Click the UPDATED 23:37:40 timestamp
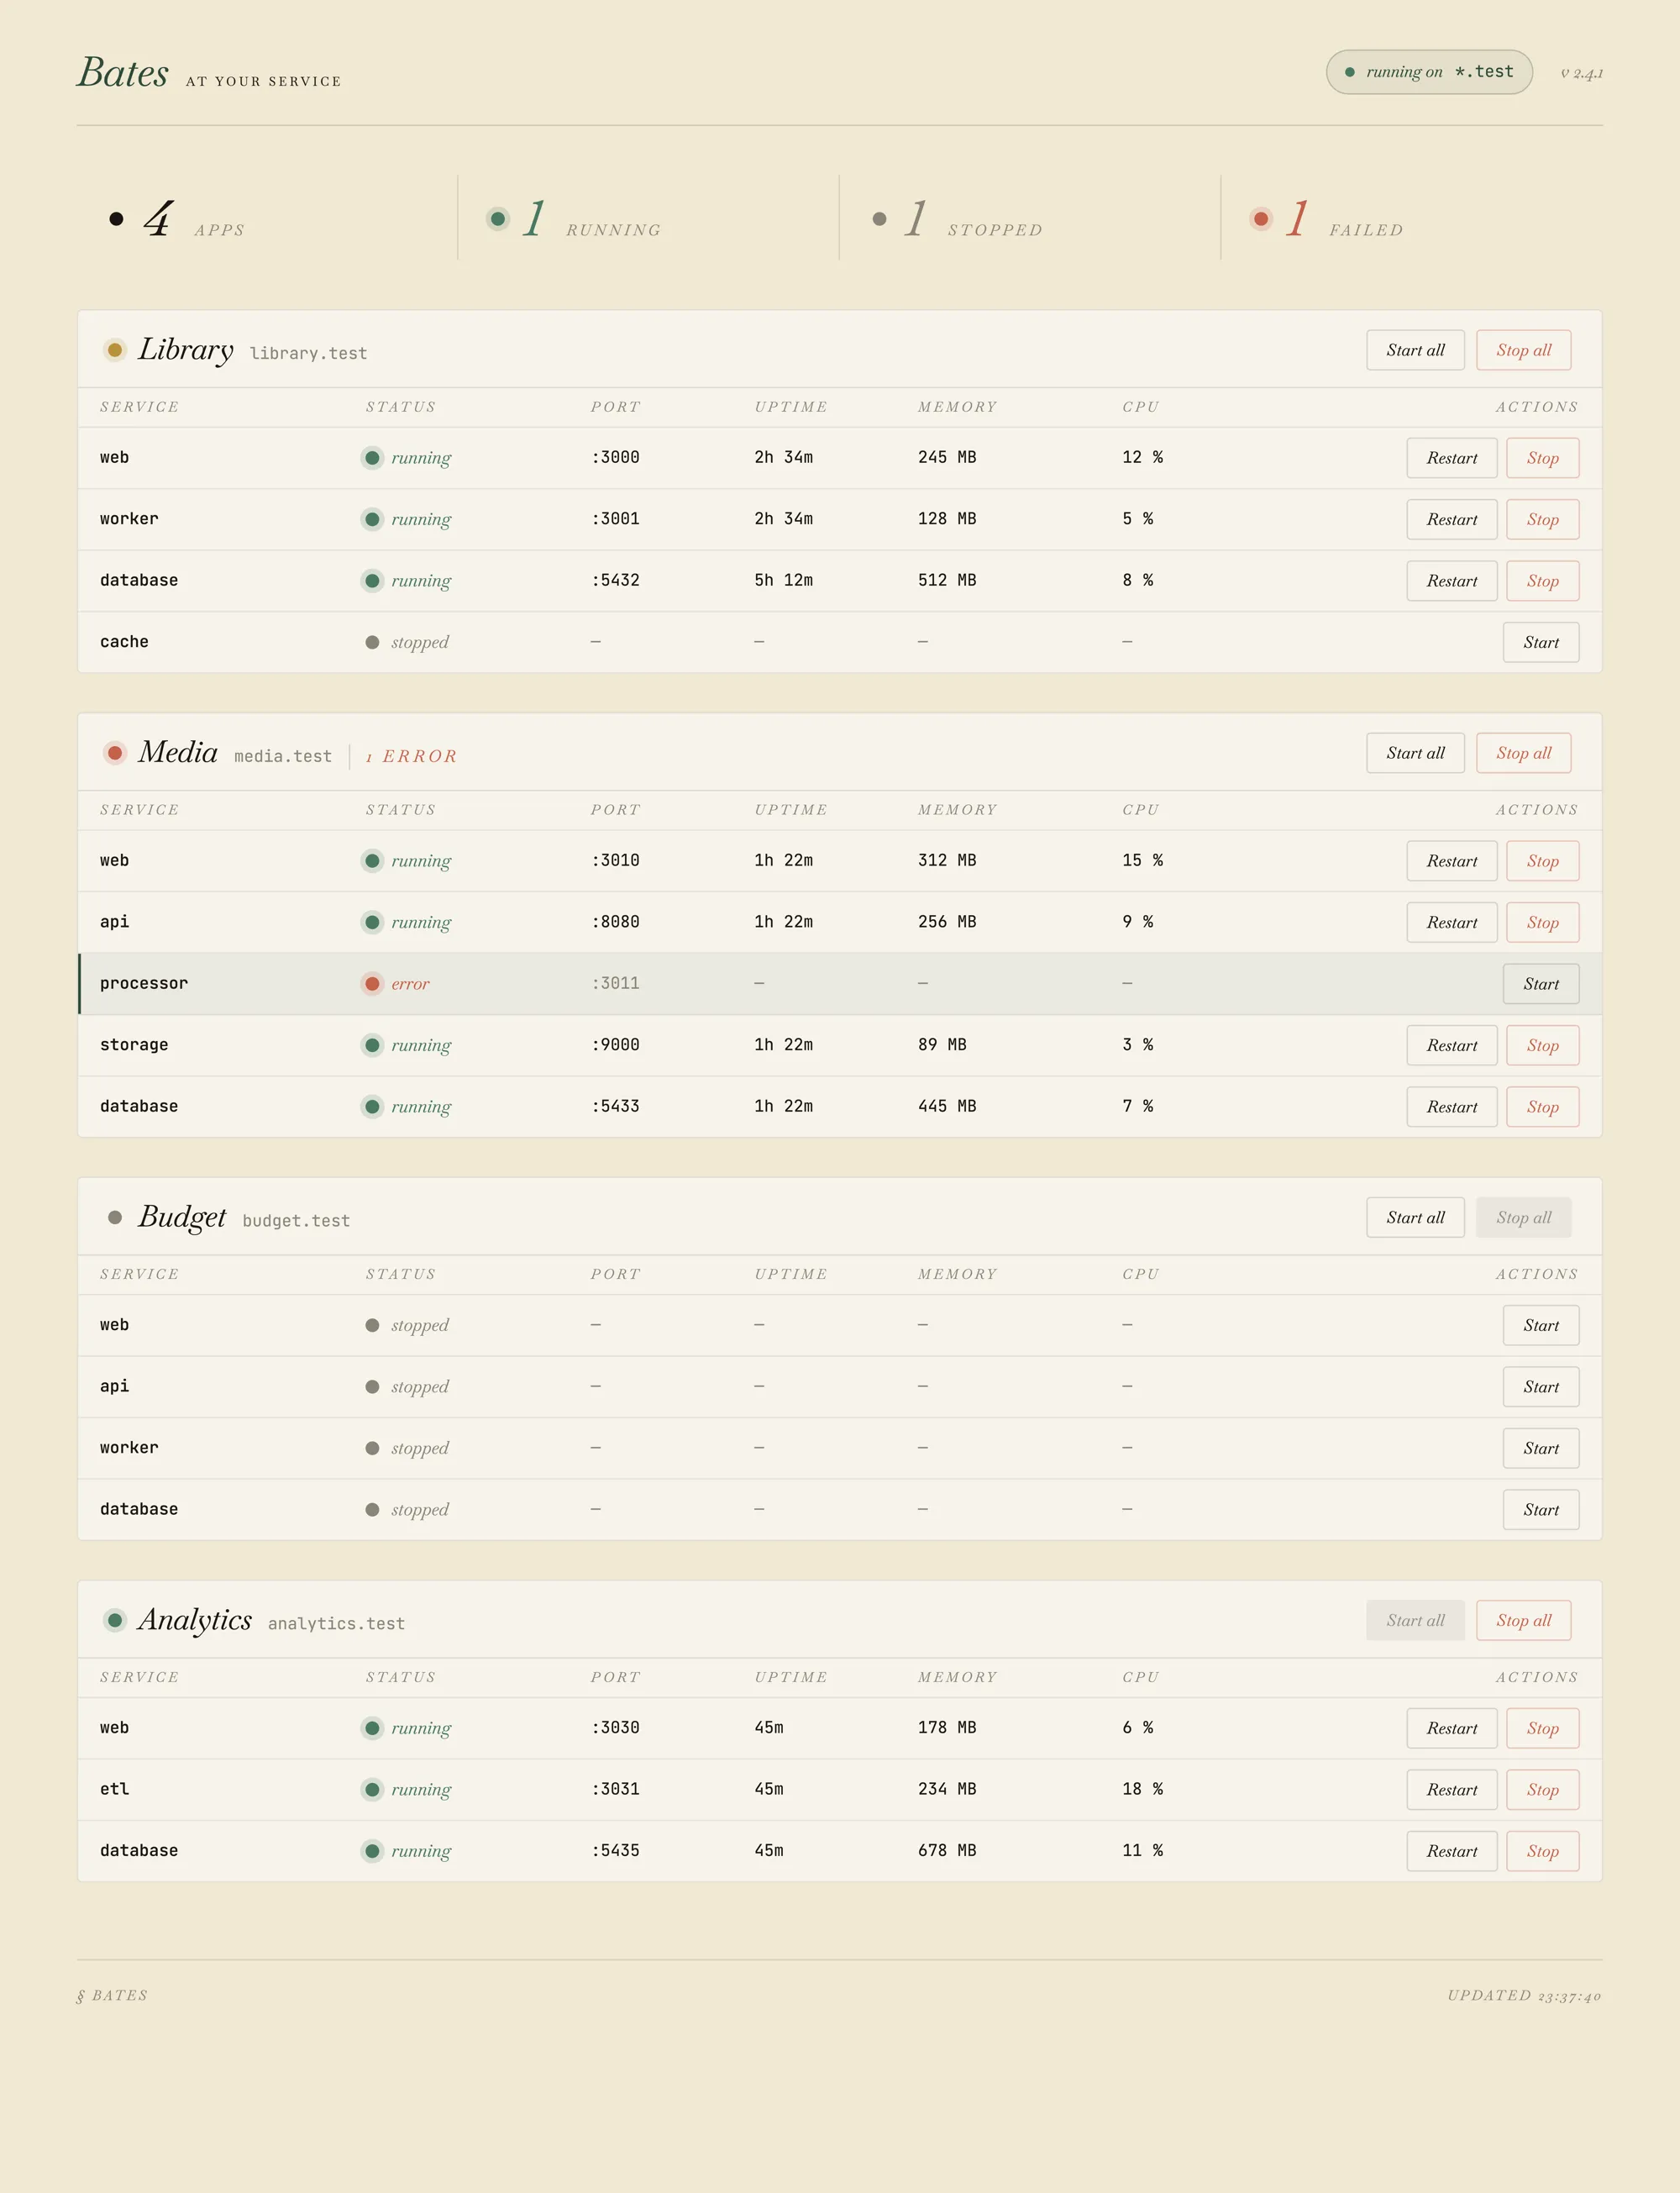This screenshot has width=1680, height=2193. tap(1524, 1995)
